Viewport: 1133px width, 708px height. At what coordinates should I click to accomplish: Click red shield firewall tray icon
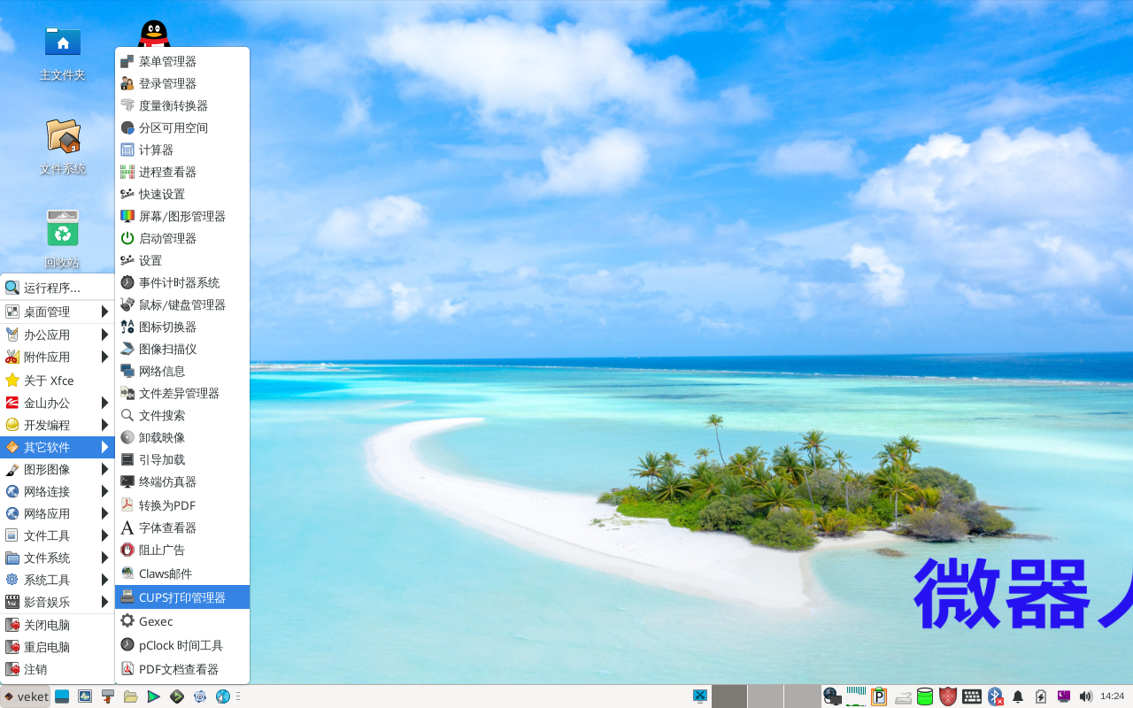coord(948,696)
